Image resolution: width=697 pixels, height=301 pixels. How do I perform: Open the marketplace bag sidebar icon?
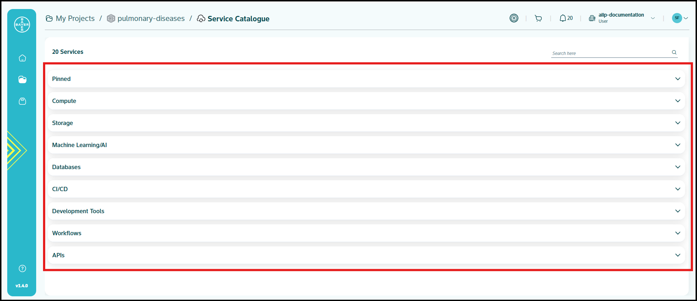22,101
